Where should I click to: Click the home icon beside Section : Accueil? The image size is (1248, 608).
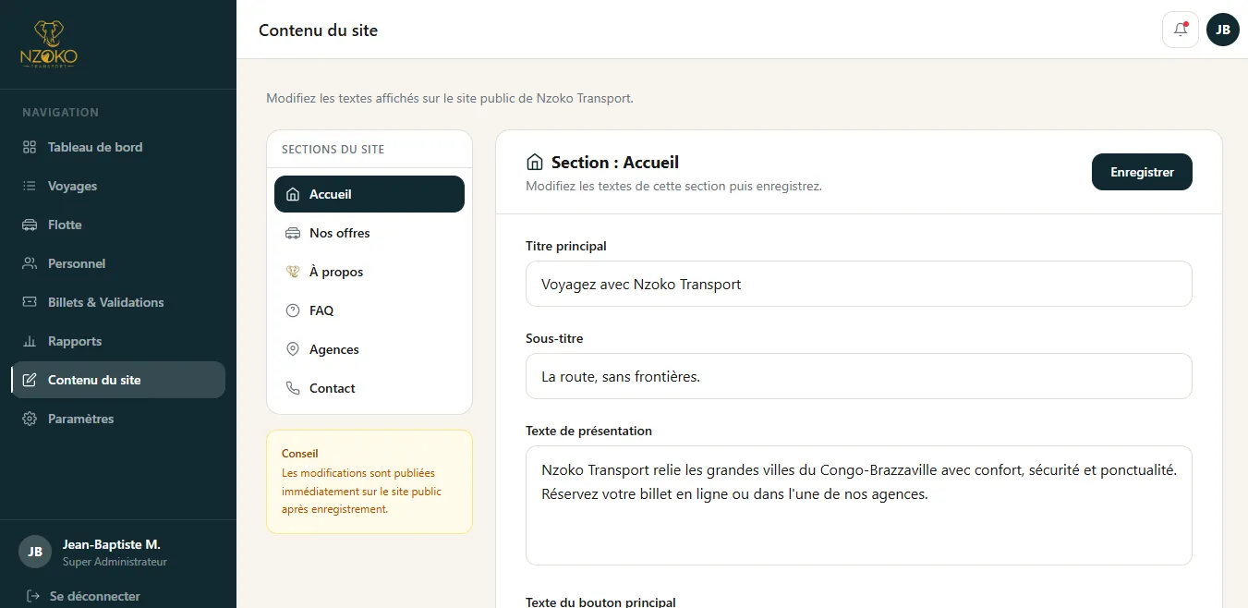click(534, 163)
